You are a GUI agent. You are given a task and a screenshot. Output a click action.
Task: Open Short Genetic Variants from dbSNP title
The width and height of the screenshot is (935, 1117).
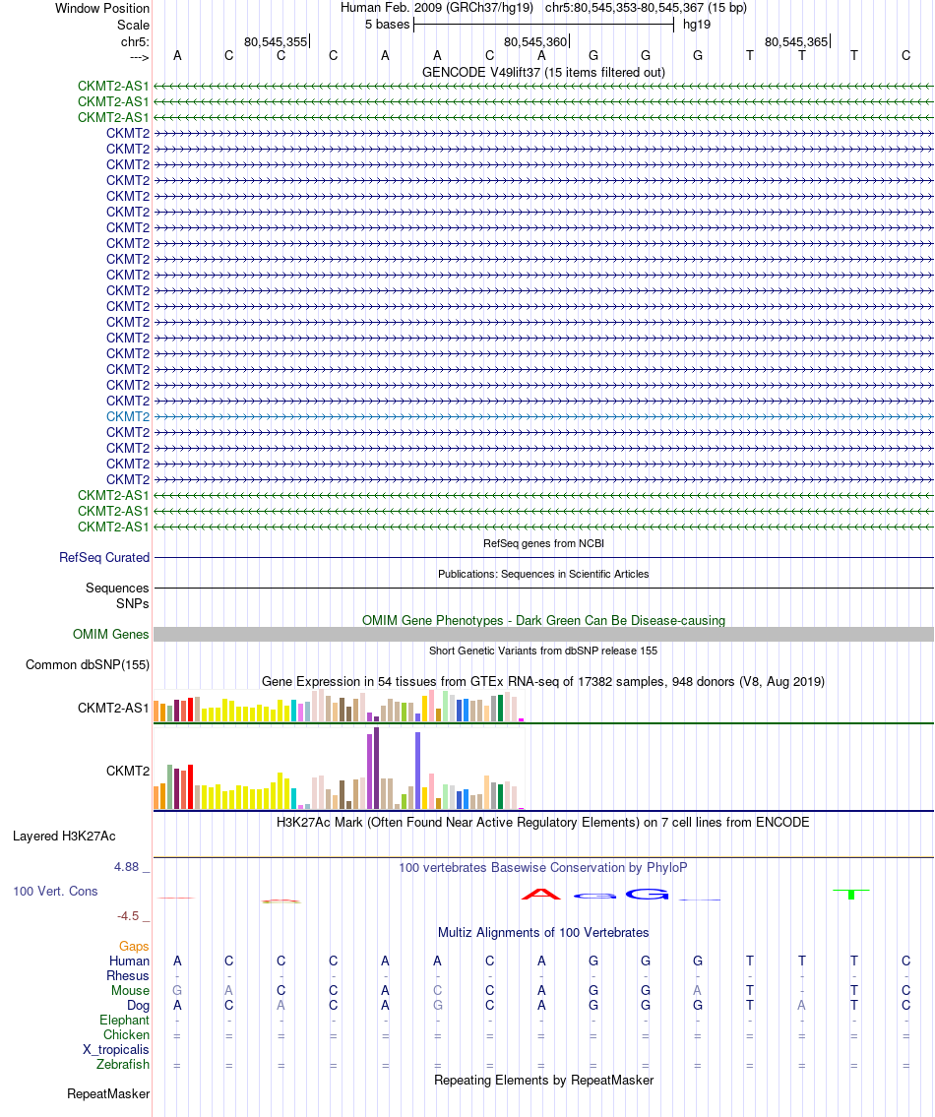(x=543, y=652)
